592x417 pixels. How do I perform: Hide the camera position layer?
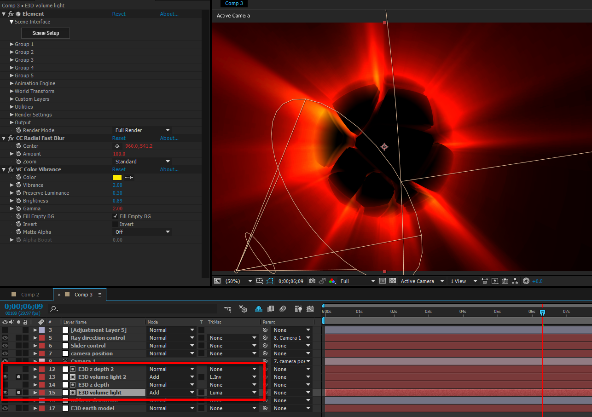point(5,353)
